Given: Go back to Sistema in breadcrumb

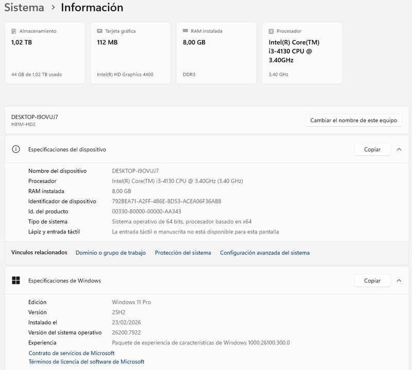Looking at the screenshot, I should (x=24, y=7).
